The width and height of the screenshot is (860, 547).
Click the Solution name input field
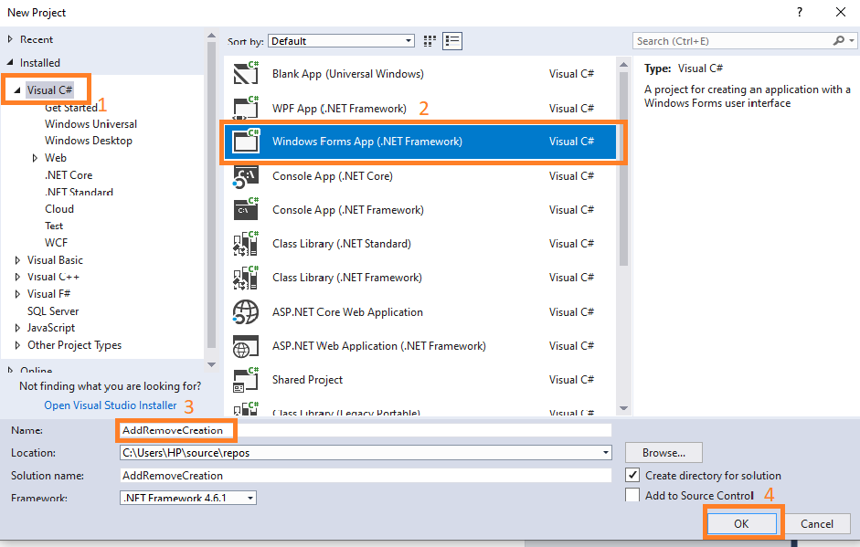pyautogui.click(x=366, y=475)
